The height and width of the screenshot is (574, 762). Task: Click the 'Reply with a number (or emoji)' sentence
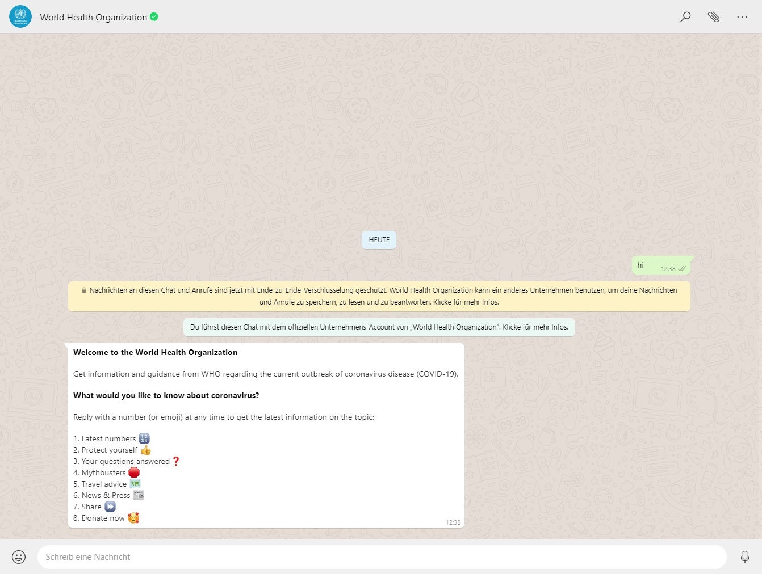coord(224,417)
